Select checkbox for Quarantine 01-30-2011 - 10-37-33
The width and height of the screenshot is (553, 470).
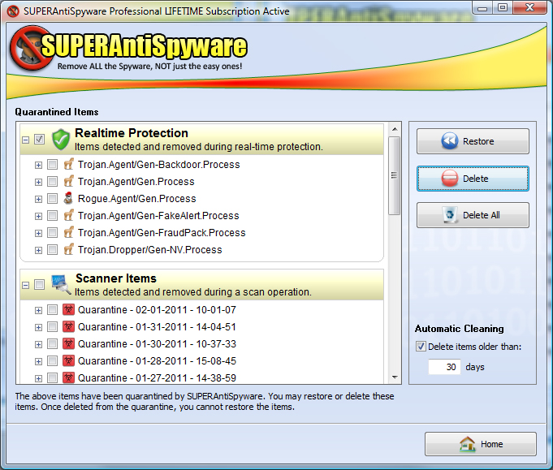52,343
